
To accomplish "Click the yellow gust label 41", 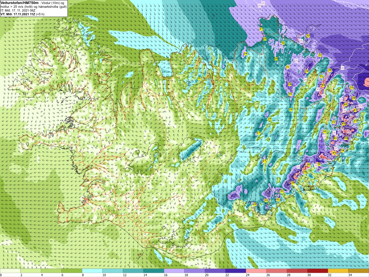I will click(x=335, y=138).
